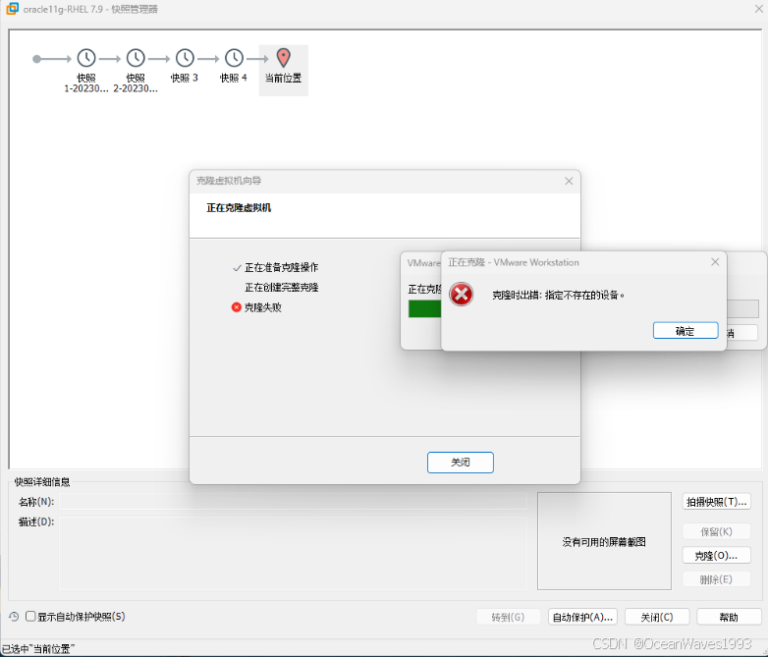The width and height of the screenshot is (768, 657).
Task: Select the 快照 4 snapshot icon
Action: (x=234, y=58)
